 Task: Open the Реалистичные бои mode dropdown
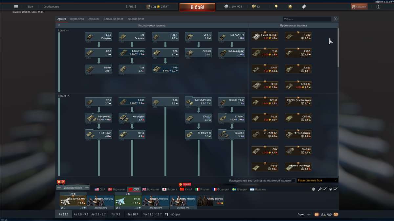click(317, 180)
